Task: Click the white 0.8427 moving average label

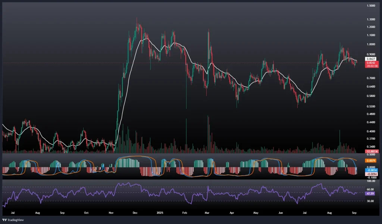Action: click(371, 59)
